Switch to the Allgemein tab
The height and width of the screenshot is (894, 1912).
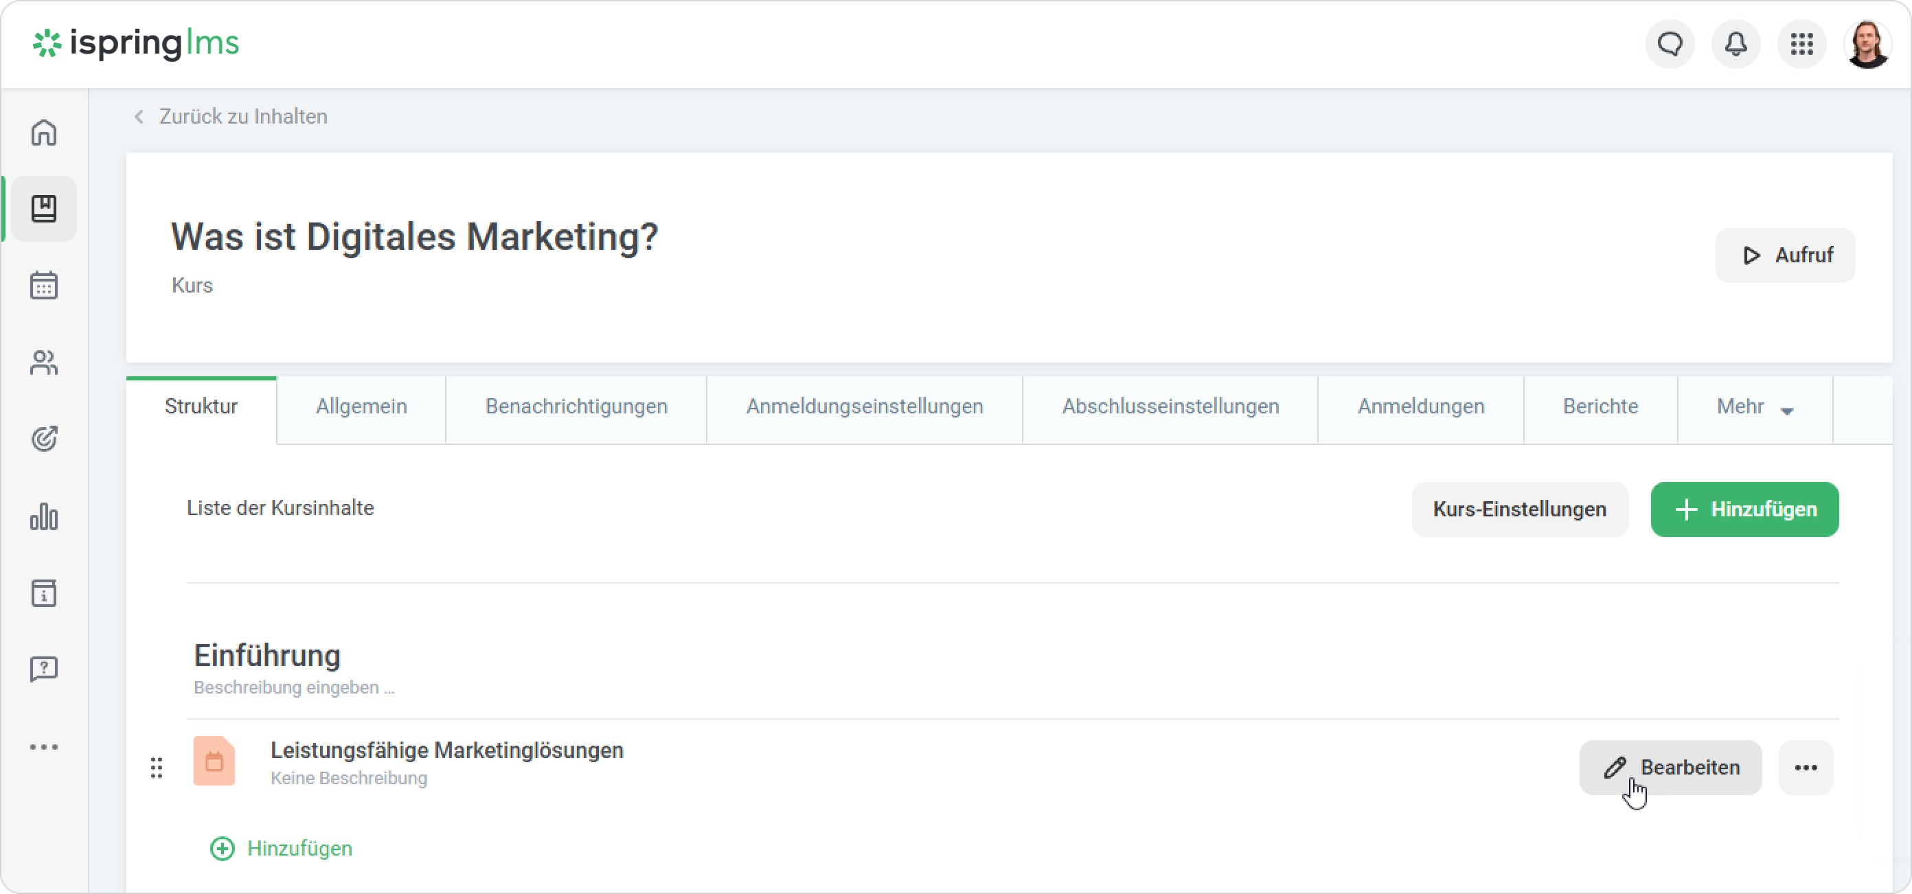(361, 407)
